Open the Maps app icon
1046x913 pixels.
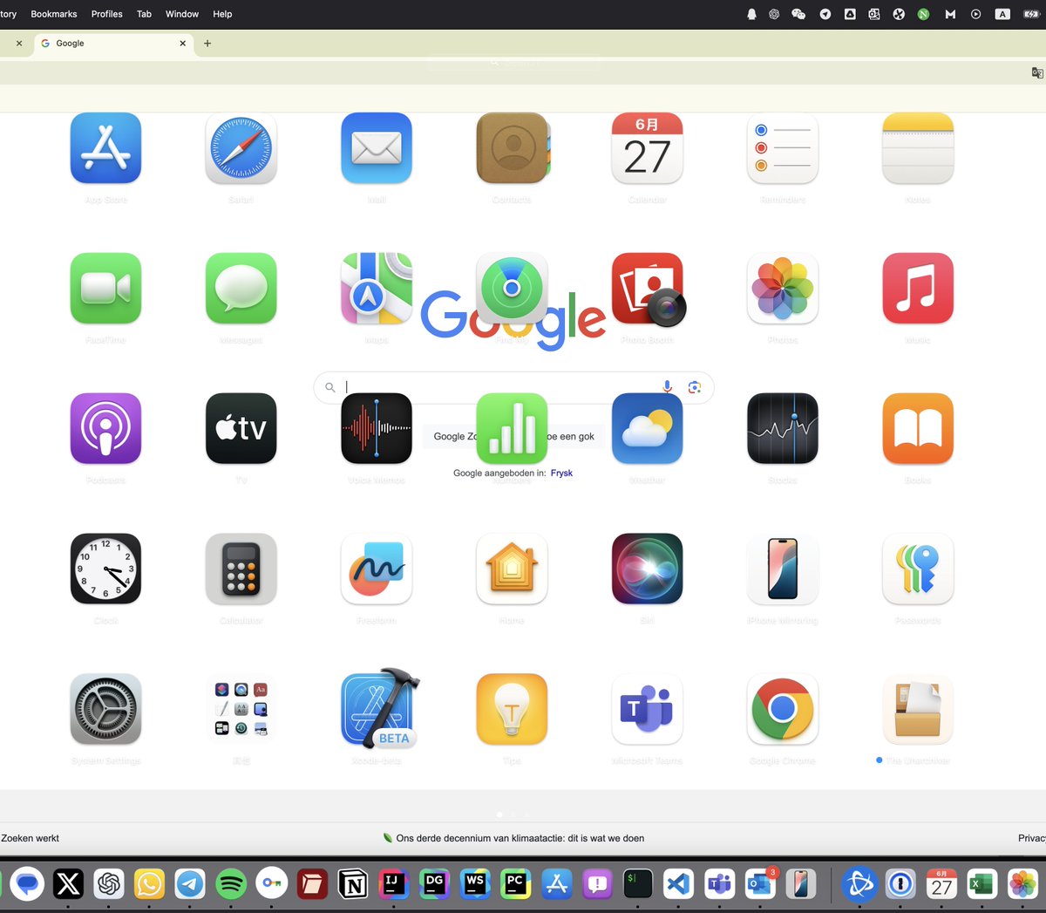click(377, 289)
